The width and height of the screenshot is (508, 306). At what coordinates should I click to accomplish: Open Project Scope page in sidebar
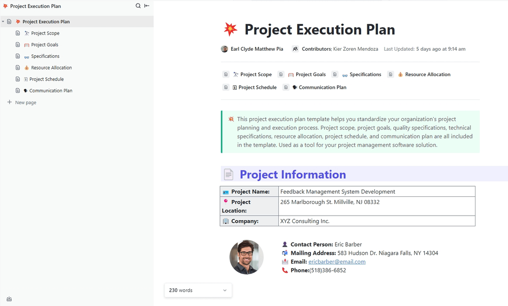coord(45,33)
